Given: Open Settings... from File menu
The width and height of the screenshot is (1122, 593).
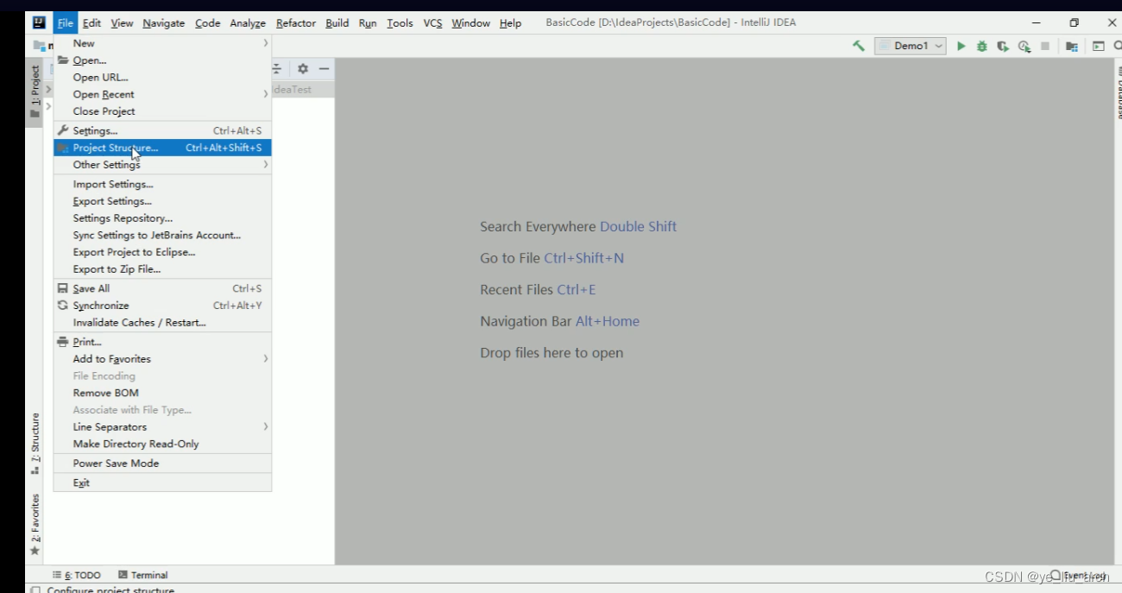Looking at the screenshot, I should [x=162, y=131].
